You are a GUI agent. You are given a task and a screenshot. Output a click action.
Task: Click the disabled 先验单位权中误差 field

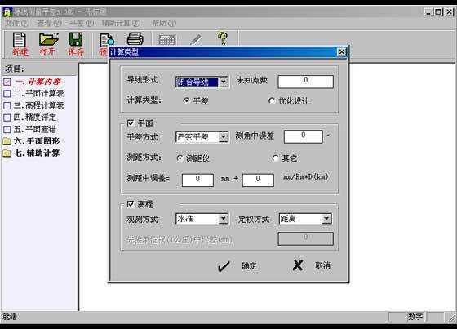click(x=305, y=238)
